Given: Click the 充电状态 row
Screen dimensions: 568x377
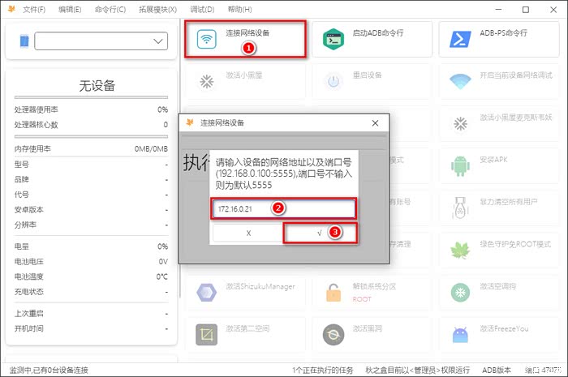Looking at the screenshot, I should pos(91,292).
